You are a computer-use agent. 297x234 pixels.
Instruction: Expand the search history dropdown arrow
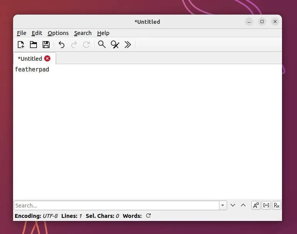(x=223, y=206)
